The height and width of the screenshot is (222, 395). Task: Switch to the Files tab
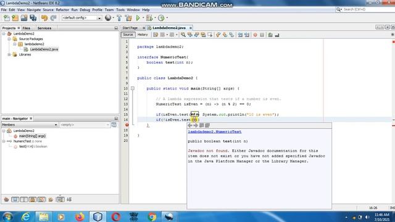click(26, 28)
